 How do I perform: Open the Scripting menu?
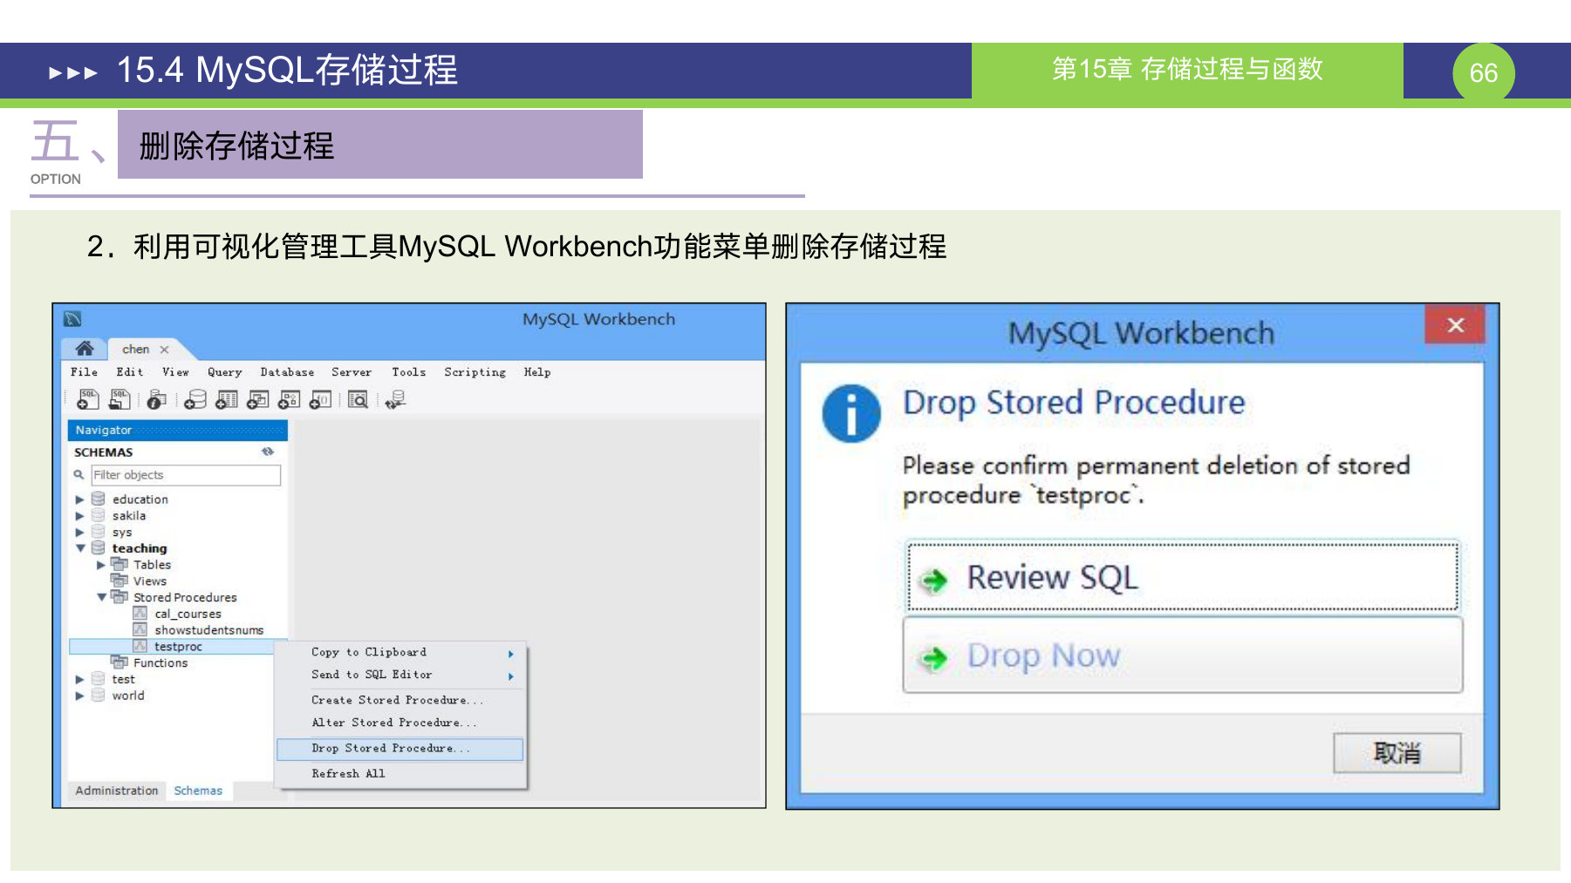pyautogui.click(x=475, y=372)
